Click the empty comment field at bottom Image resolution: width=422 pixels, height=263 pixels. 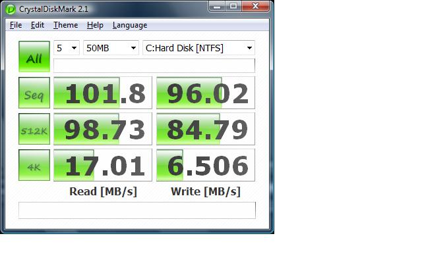pyautogui.click(x=137, y=210)
